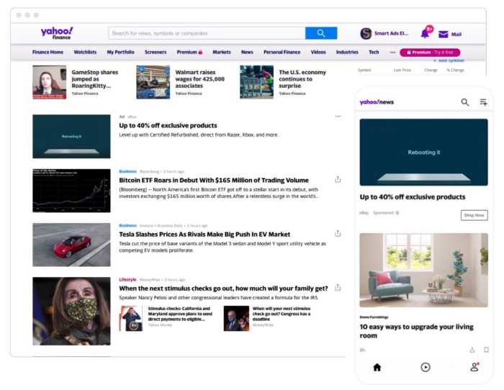Open When will your next stimulus check sub-story
Image resolution: width=504 pixels, height=390 pixels.
coord(282,314)
